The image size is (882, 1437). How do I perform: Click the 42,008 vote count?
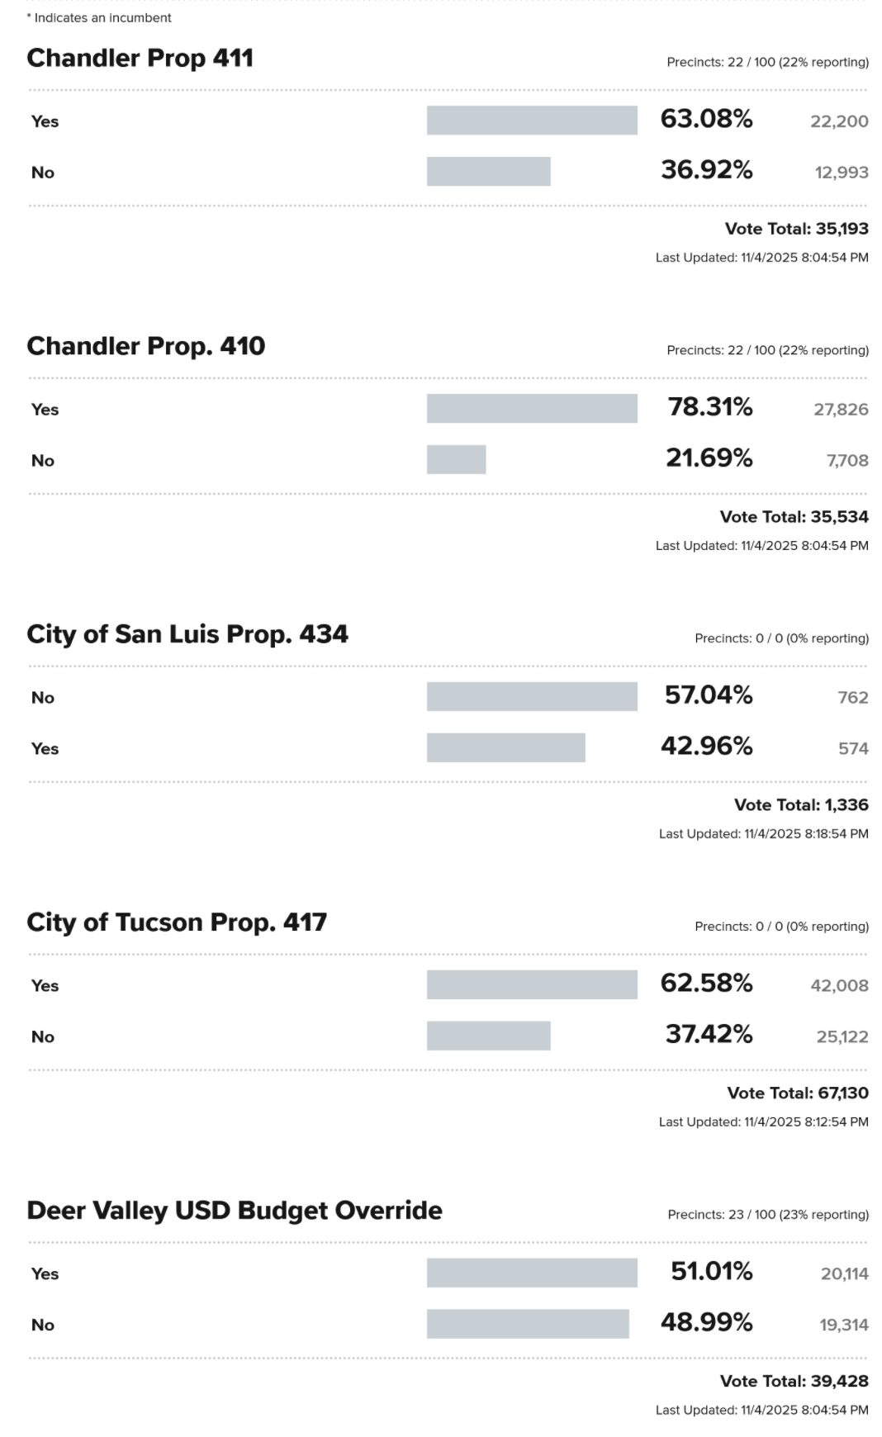pyautogui.click(x=839, y=985)
